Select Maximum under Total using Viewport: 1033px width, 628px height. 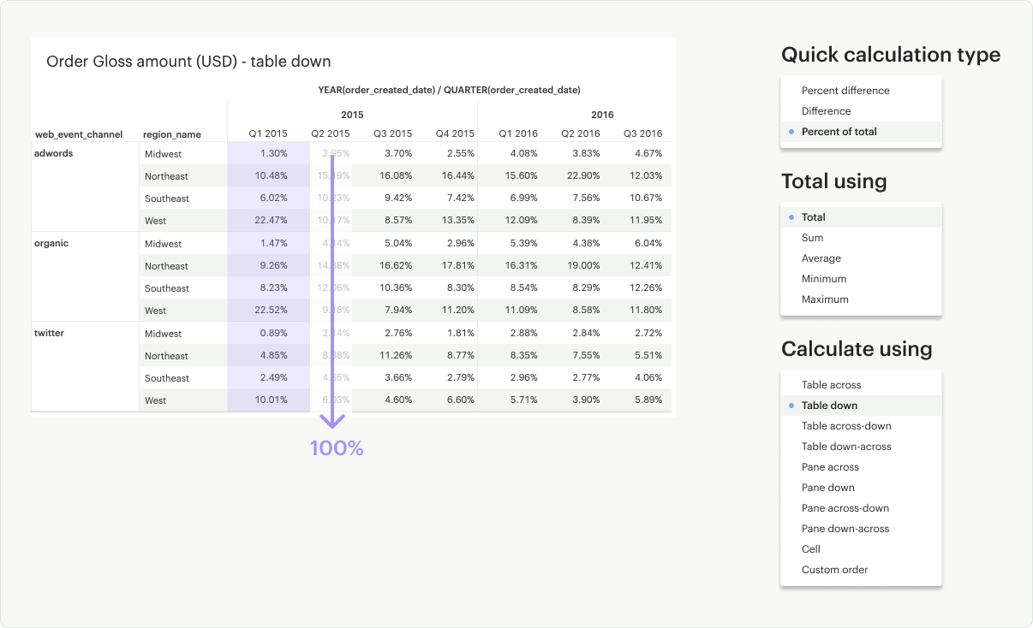click(x=824, y=299)
